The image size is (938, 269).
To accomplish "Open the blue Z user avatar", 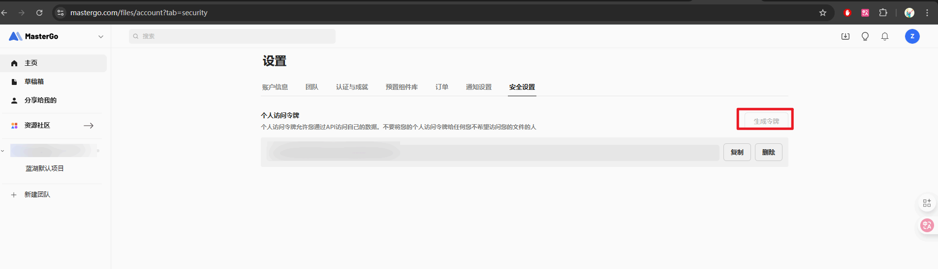I will click(x=912, y=36).
